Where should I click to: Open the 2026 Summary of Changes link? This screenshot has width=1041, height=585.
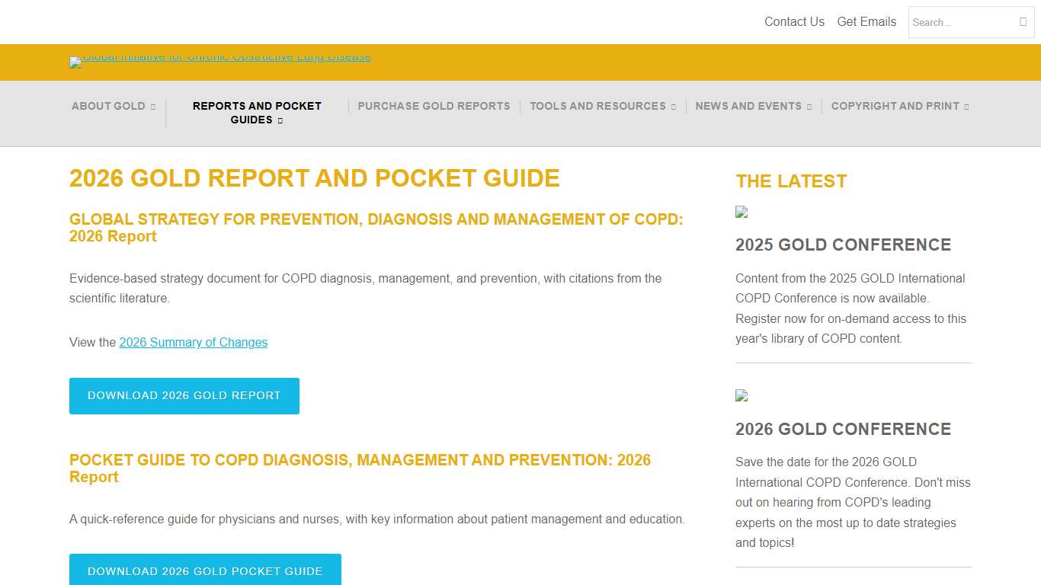[x=193, y=342]
